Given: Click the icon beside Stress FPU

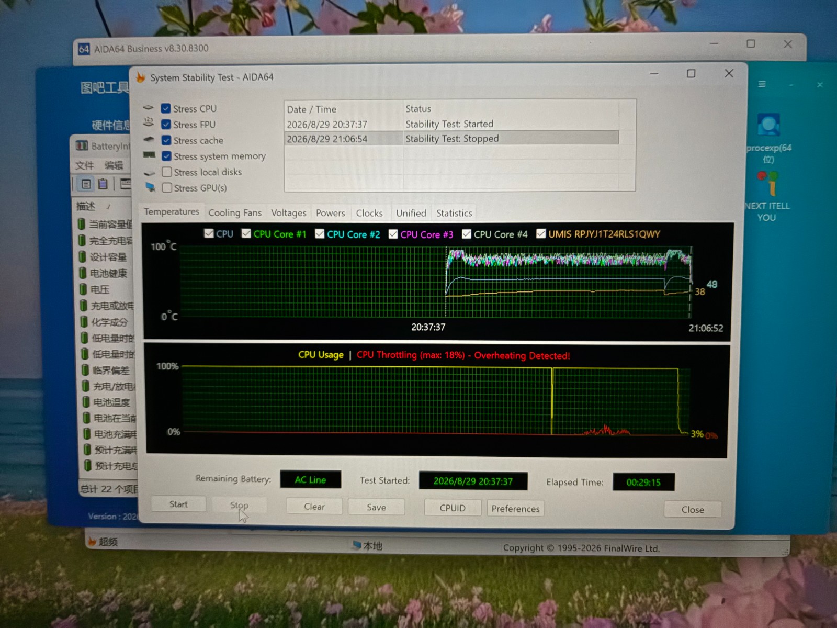Looking at the screenshot, I should click(149, 122).
